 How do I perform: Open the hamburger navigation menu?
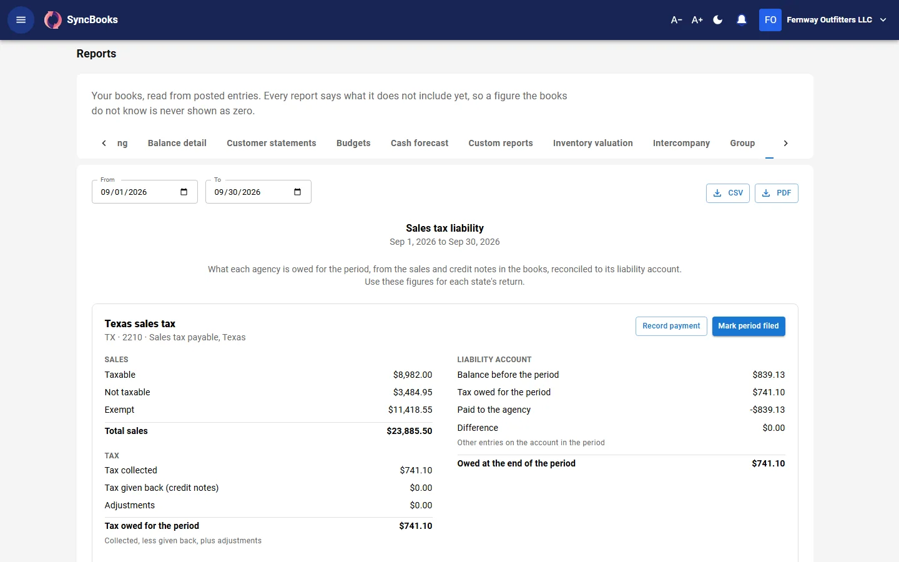(x=21, y=20)
